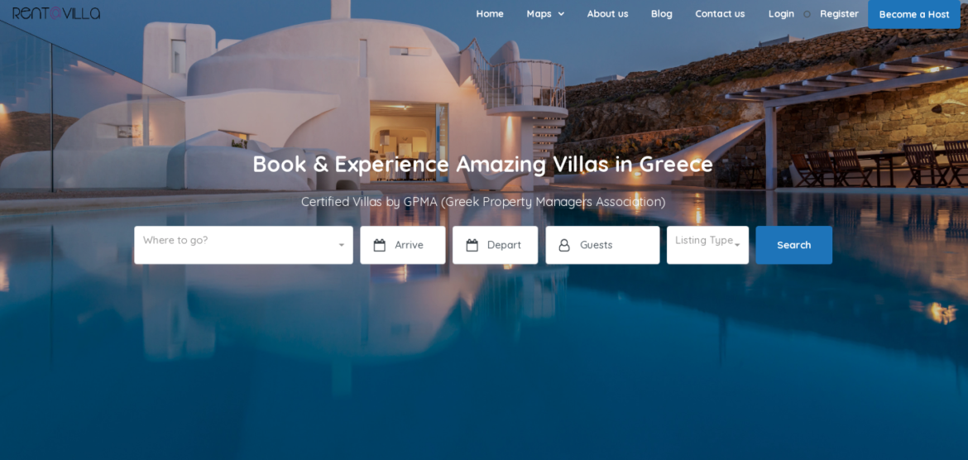Click the small circle icon beside Login
This screenshot has height=460, width=968.
[x=807, y=14]
